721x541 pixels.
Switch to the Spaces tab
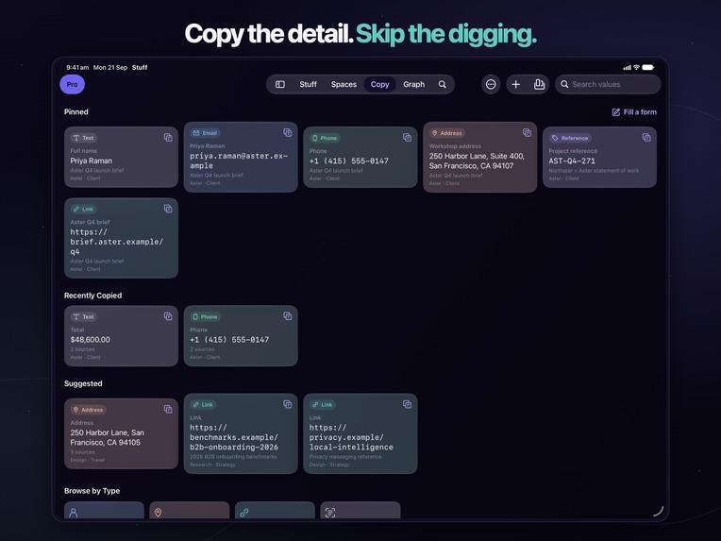[x=344, y=84]
